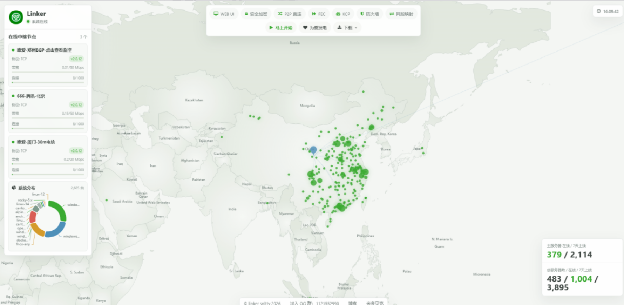Click the swap arrows icon for 网段映射
624x305 pixels.
coord(392,14)
